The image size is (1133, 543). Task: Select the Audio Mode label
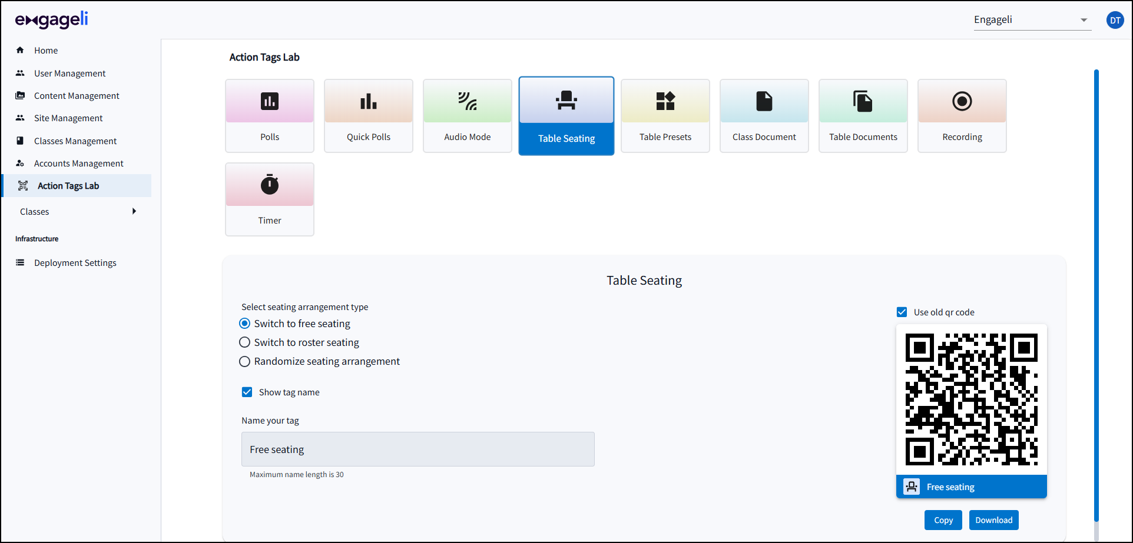pyautogui.click(x=468, y=137)
